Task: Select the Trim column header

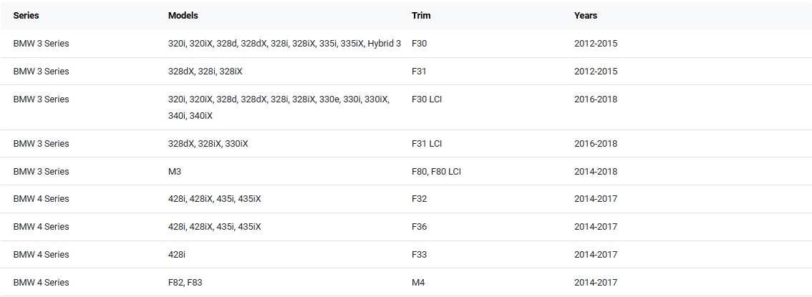Action: pyautogui.click(x=421, y=16)
